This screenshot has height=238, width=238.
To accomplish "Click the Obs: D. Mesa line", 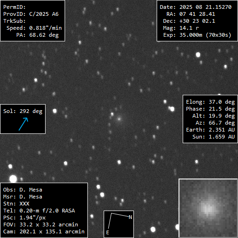I will (x=23, y=190).
